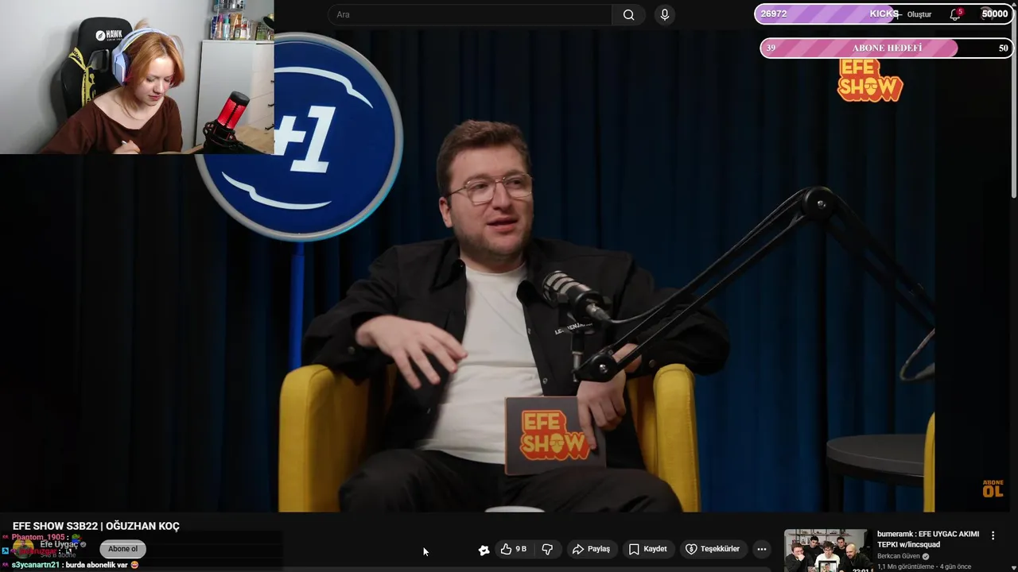Focus the 'Ara' search input field

pos(471,14)
